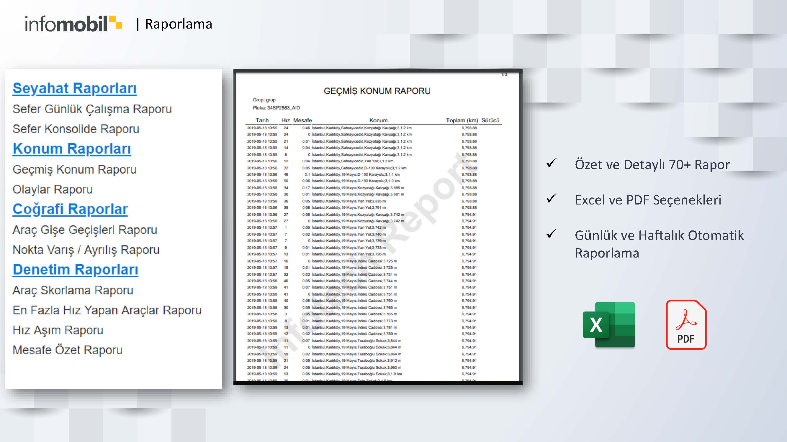This screenshot has height=442, width=787.
Task: Select Araç Gişe Geçişleri Raporu
Action: [x=85, y=230]
